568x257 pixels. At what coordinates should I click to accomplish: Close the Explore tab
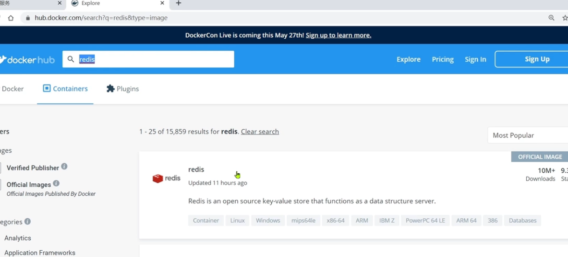162,3
